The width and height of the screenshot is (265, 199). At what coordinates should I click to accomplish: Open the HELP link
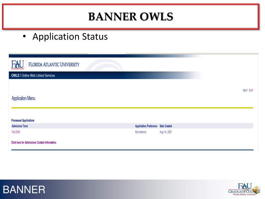245,90
